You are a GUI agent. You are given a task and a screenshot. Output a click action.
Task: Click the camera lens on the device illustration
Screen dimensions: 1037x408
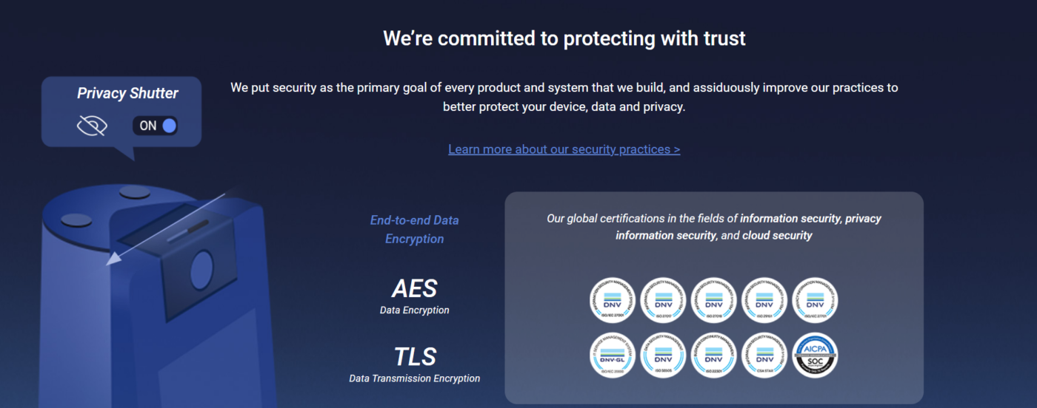pyautogui.click(x=201, y=270)
